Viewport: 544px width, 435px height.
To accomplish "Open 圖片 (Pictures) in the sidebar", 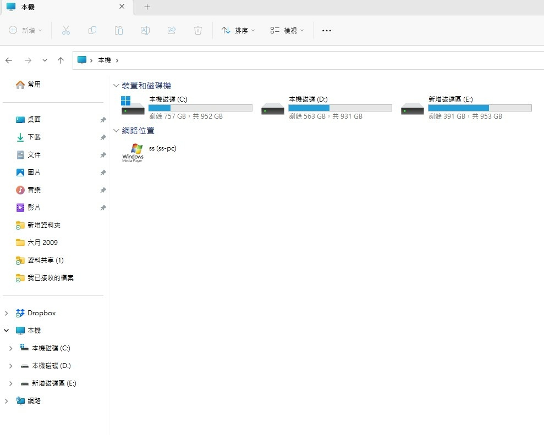I will point(28,172).
